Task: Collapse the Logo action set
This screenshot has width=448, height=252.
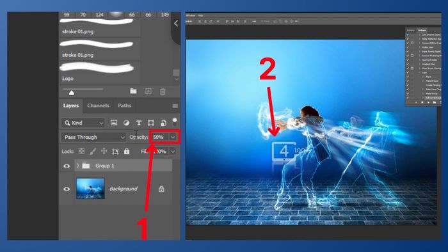Action: coord(419,72)
